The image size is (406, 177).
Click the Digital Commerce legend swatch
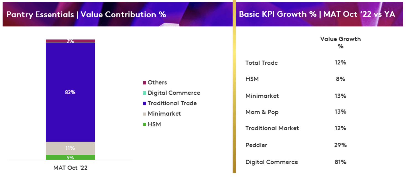tap(144, 93)
